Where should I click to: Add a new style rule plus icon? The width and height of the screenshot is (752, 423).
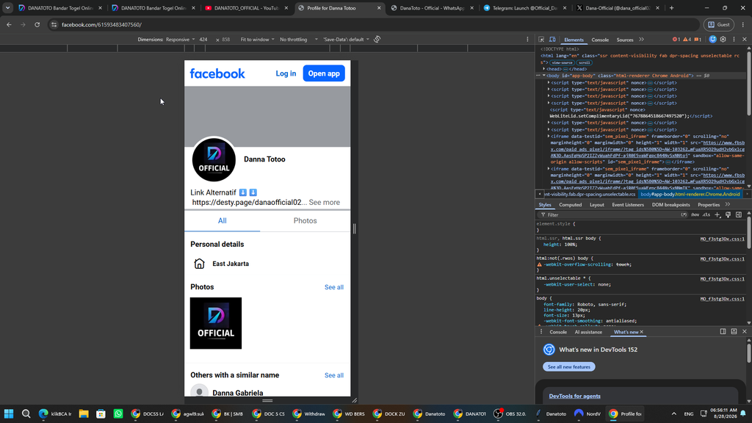(x=717, y=215)
